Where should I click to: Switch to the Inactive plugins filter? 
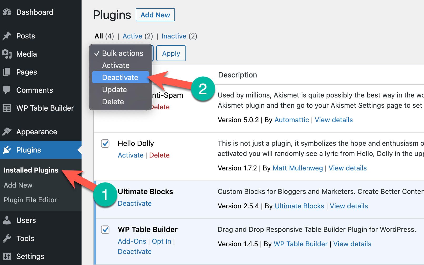click(x=174, y=36)
